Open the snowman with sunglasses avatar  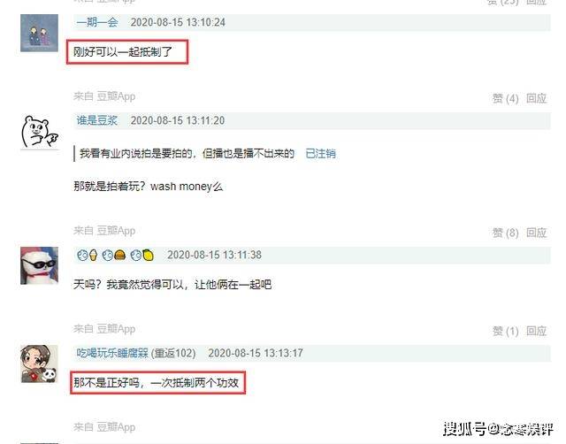pos(39,265)
